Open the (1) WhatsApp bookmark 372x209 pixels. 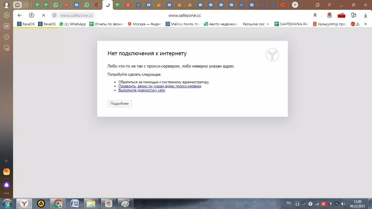click(73, 24)
